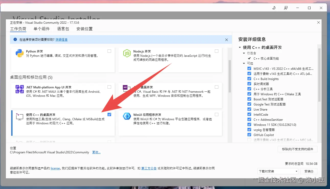Check the Node.js 开发 workload checkbox

217,51
